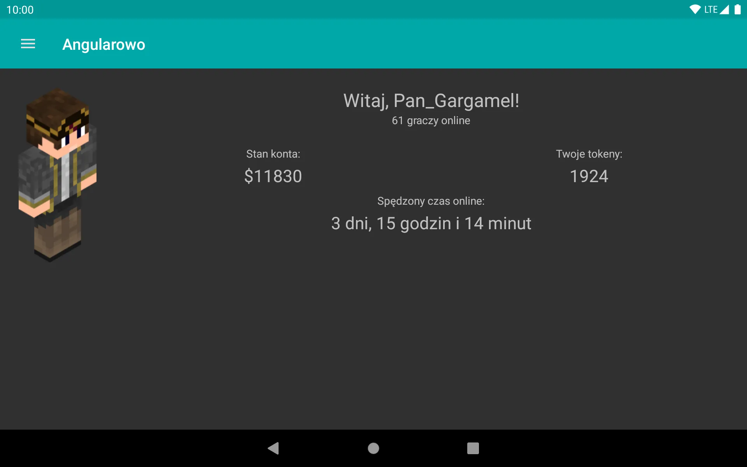Open the hamburger menu icon

[28, 44]
